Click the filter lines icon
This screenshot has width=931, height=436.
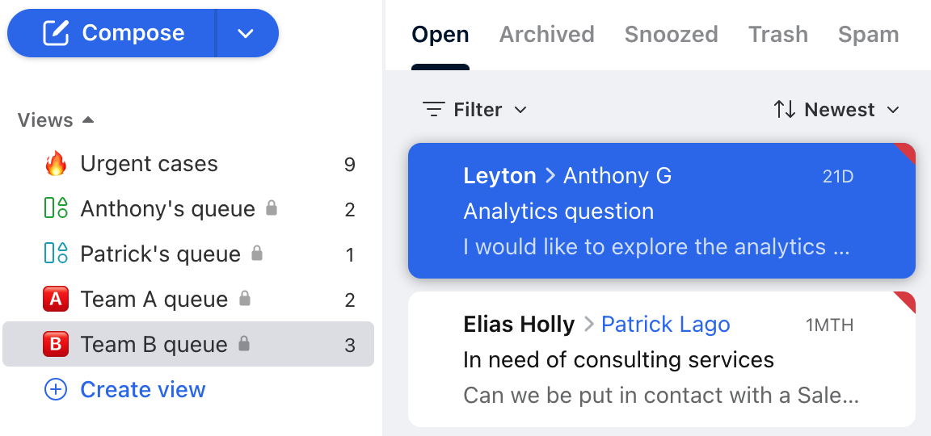[x=433, y=109]
